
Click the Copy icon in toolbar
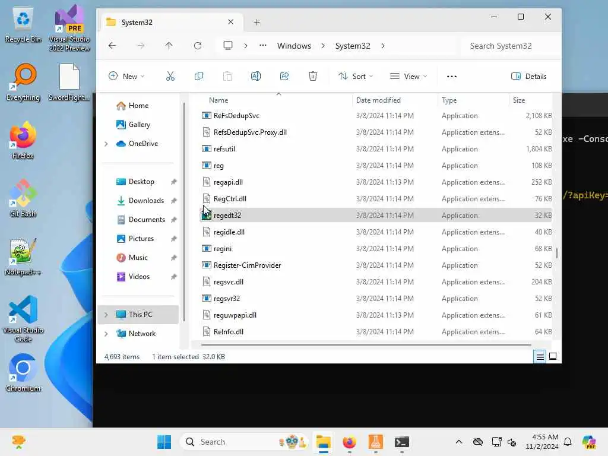[x=198, y=76]
